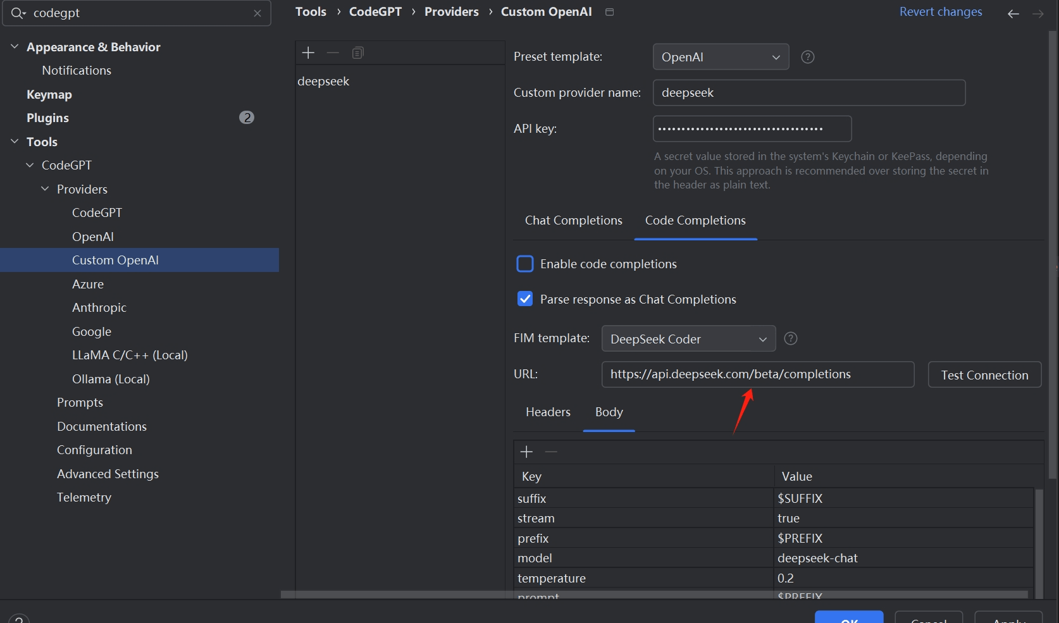Remove a body row with the minus icon
Screen dimensions: 1059x623
pos(551,452)
